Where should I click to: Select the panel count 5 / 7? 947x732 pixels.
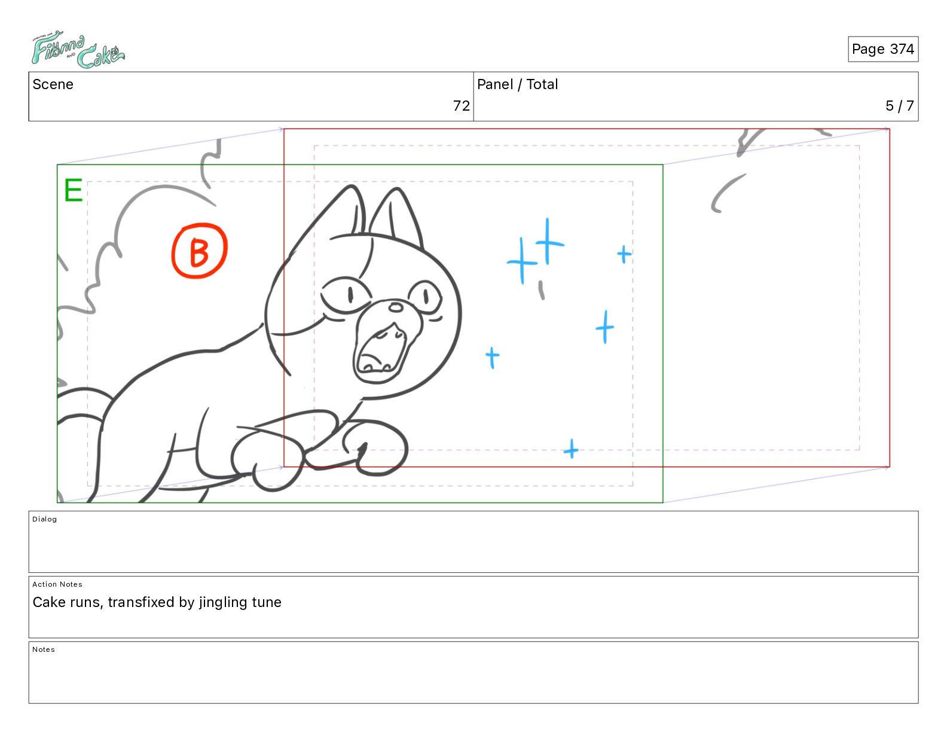coord(899,106)
